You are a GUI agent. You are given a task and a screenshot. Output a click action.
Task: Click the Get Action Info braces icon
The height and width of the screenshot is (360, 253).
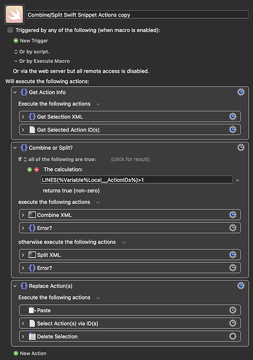24,92
